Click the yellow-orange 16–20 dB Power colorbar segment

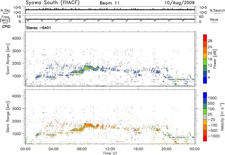pyautogui.click(x=205, y=56)
